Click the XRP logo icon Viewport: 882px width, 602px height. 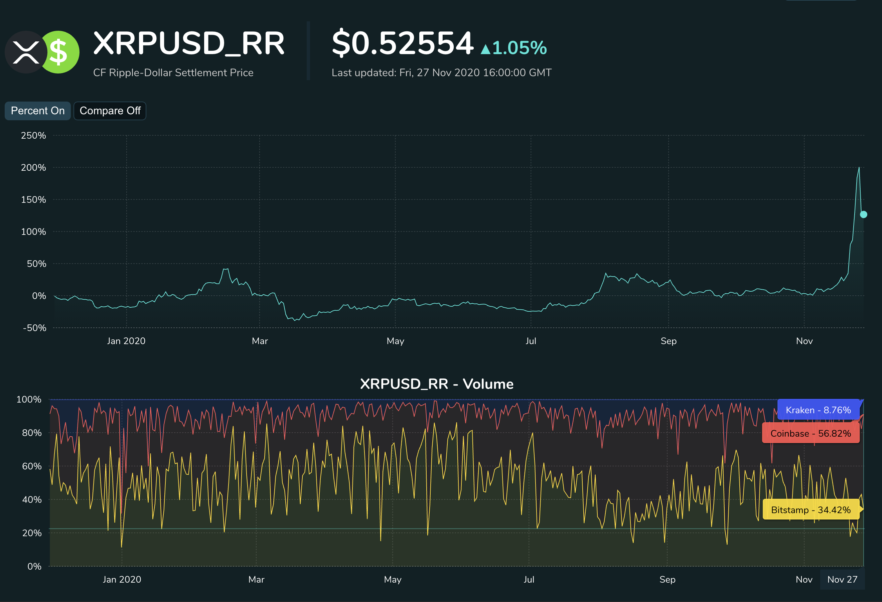[26, 52]
